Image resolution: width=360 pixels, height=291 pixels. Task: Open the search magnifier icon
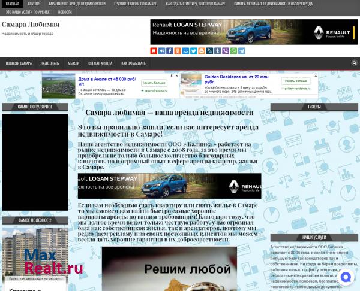click(354, 63)
